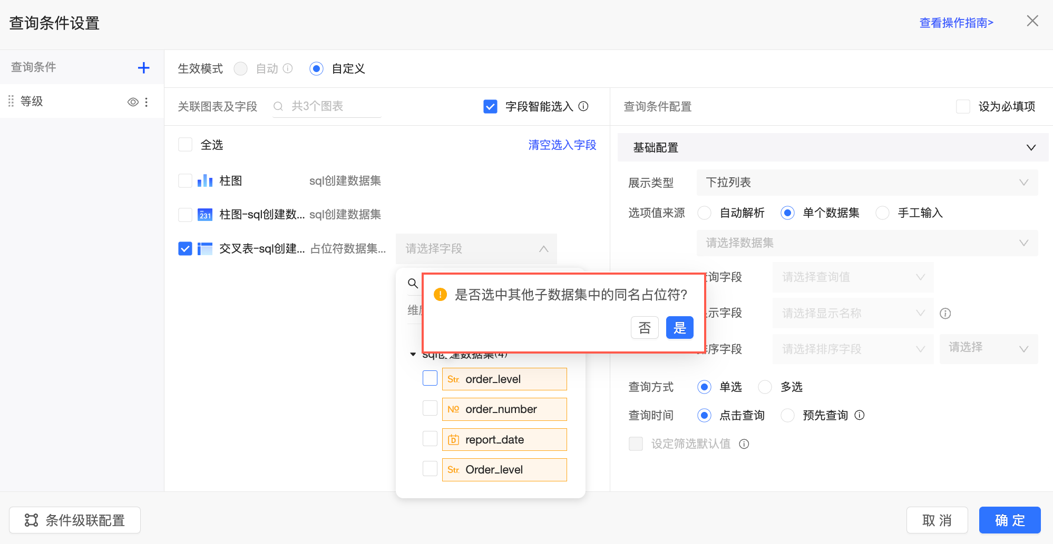Click 确定 button
Screen dimensions: 1053x544
pyautogui.click(x=1010, y=520)
